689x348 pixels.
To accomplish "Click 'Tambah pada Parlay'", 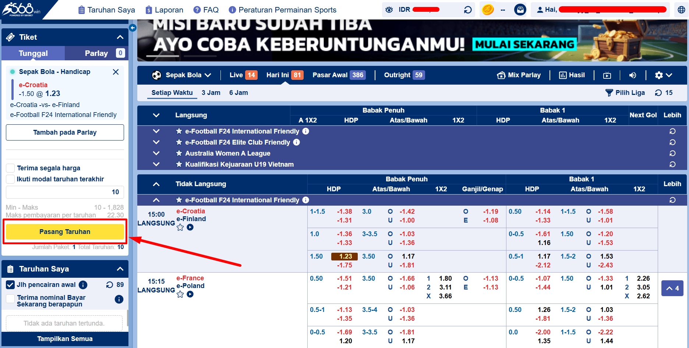I will point(65,132).
